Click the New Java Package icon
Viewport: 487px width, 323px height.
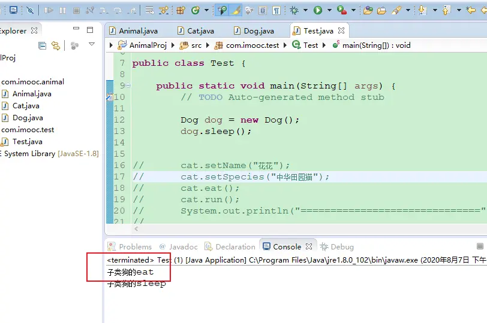(181, 10)
